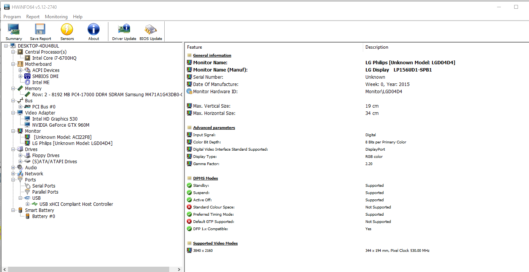The image size is (529, 272).
Task: Select LG Philips [Unknown Model: LGD04D4] tree item
Action: coord(72,143)
